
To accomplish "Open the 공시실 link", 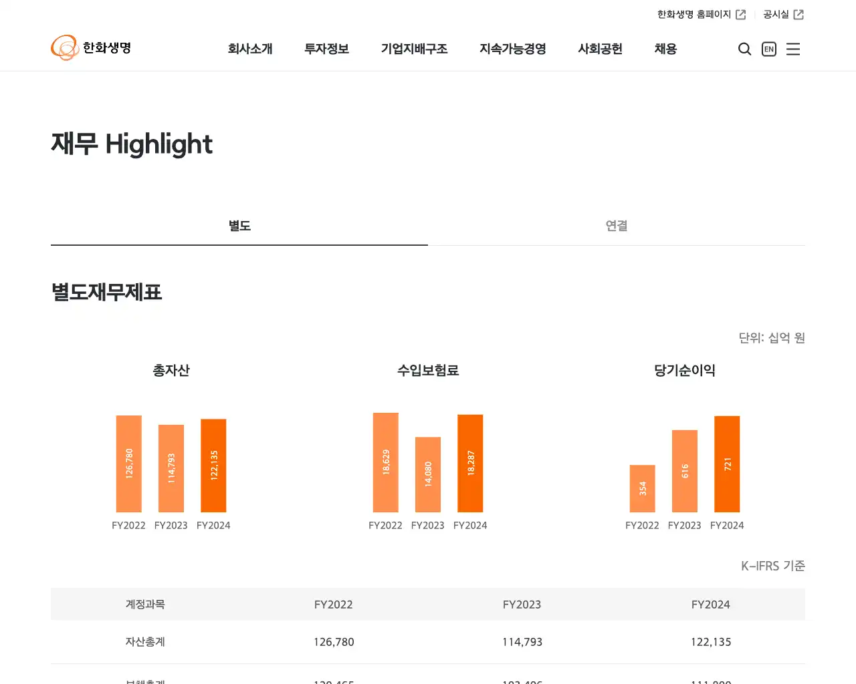I will coord(776,15).
